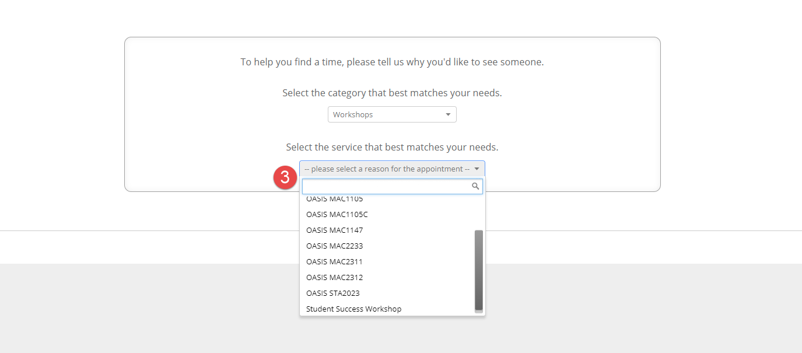Click the dropdown list scrollbar thumb
This screenshot has height=353, width=802.
(x=479, y=270)
